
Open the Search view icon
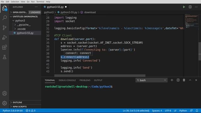[x=4, y=18]
